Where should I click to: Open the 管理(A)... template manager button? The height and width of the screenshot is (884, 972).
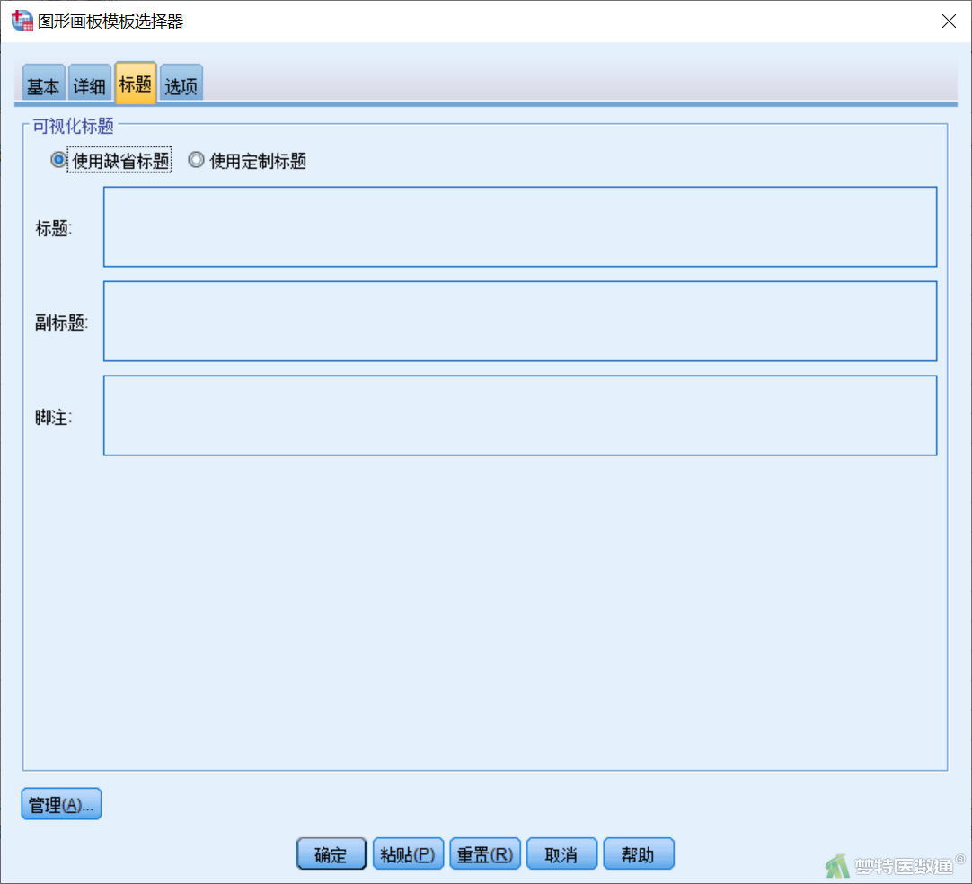point(61,804)
